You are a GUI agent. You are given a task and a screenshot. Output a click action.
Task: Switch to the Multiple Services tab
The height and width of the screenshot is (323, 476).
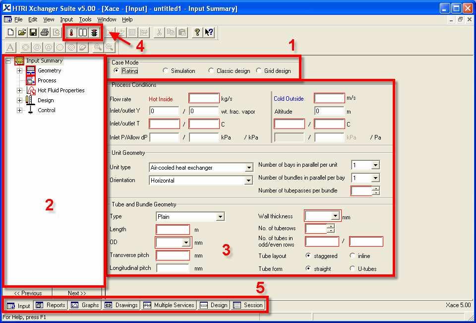169,305
